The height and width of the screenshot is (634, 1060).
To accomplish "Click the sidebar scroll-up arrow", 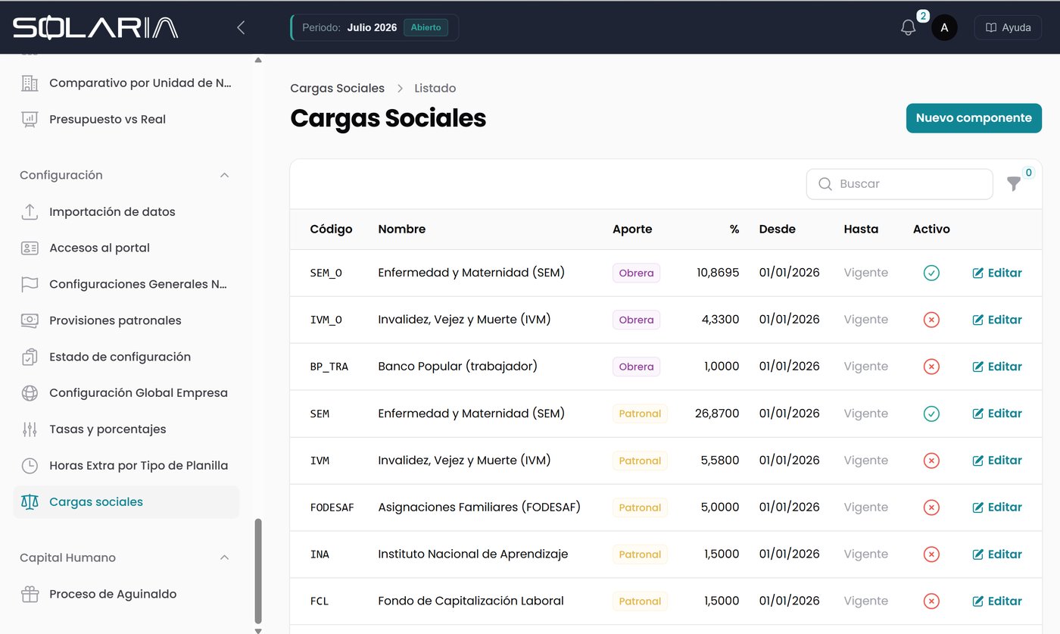I will [258, 60].
